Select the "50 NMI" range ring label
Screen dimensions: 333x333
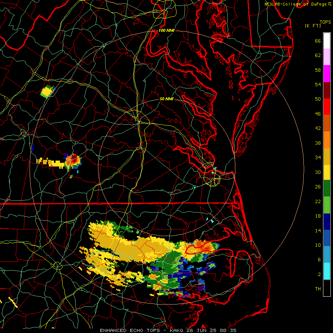(x=166, y=99)
